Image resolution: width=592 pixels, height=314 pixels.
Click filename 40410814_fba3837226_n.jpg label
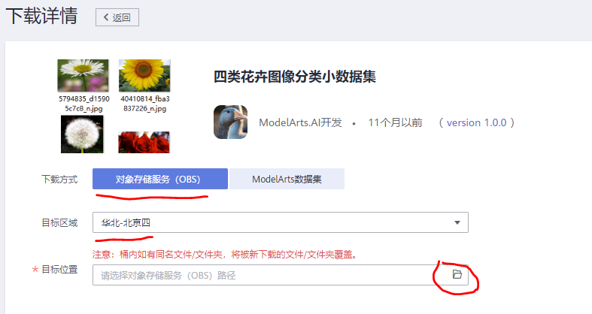coord(145,104)
